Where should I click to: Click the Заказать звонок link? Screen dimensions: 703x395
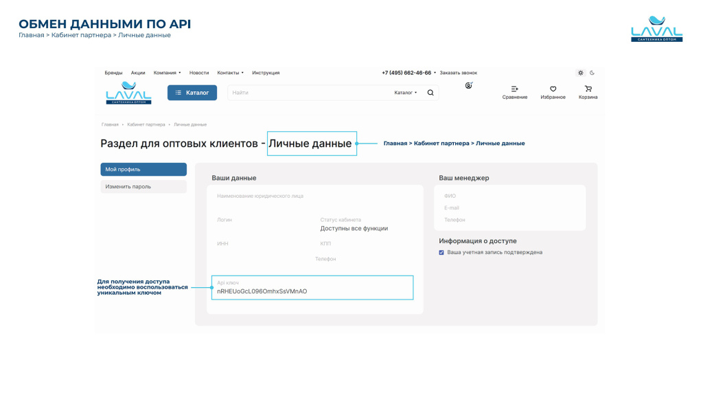[458, 73]
